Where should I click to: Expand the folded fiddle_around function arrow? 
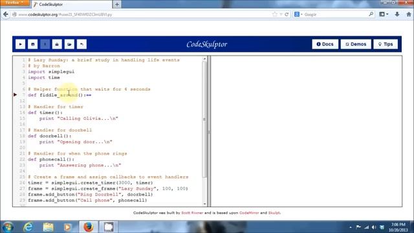tap(15, 94)
